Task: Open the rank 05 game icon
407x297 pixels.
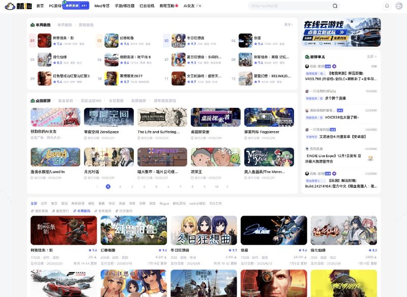Action: [44, 60]
